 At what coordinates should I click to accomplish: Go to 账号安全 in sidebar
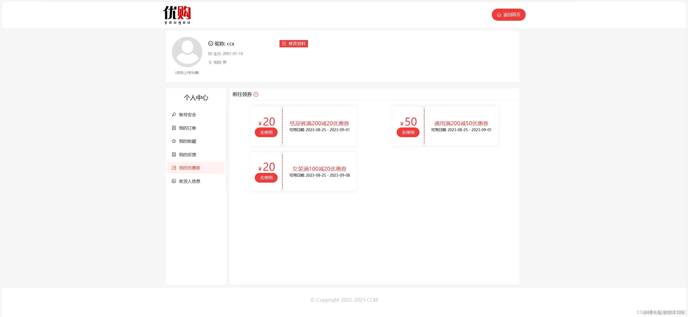pyautogui.click(x=188, y=115)
